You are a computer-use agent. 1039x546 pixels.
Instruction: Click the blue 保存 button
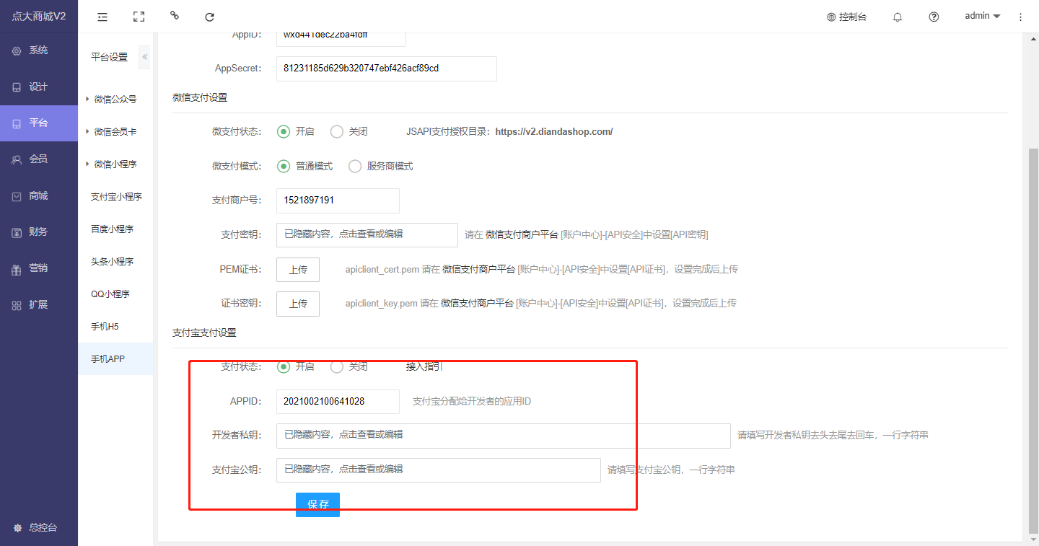(x=317, y=504)
